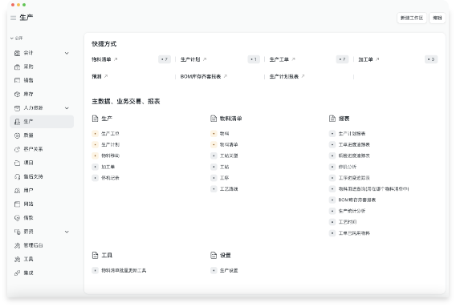The width and height of the screenshot is (456, 307).
Task: Select the 生产 workspace in sidebar
Action: (x=42, y=122)
